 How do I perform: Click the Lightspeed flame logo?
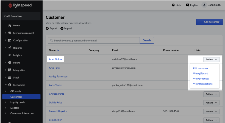point(10,5)
